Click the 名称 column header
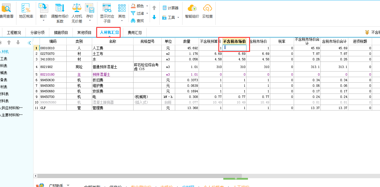Image resolution: width=380 pixels, height=187 pixels. coord(113,41)
